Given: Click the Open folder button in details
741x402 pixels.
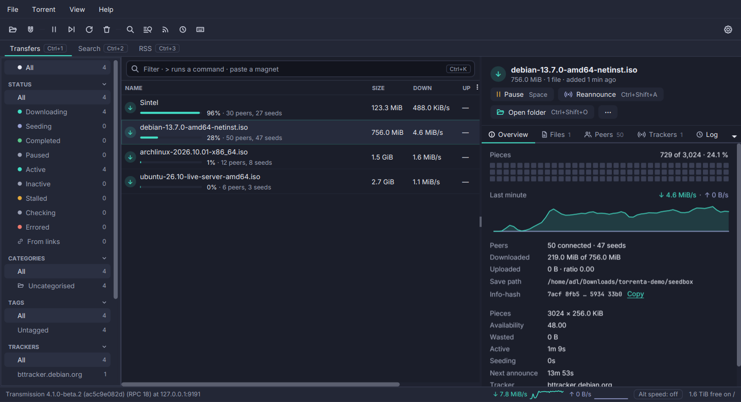Looking at the screenshot, I should pyautogui.click(x=542, y=112).
